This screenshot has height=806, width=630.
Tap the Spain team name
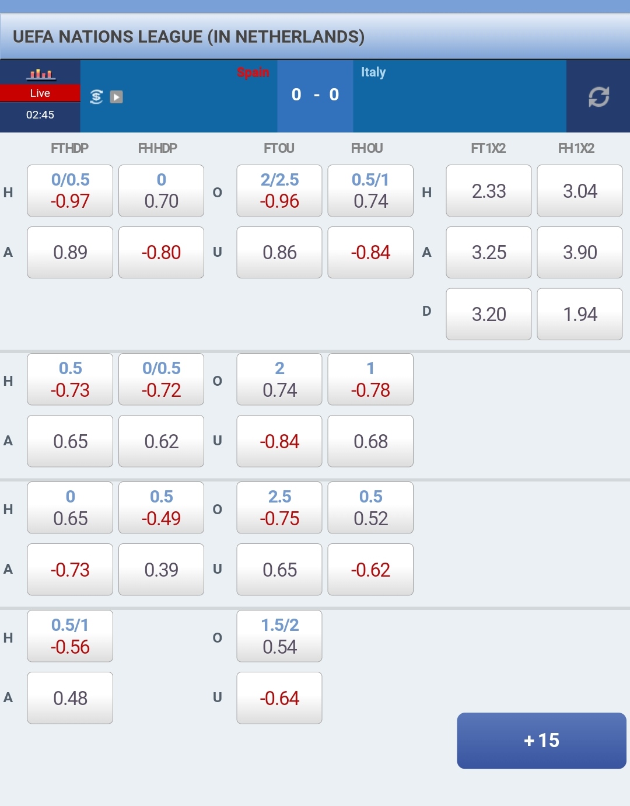[x=253, y=72]
